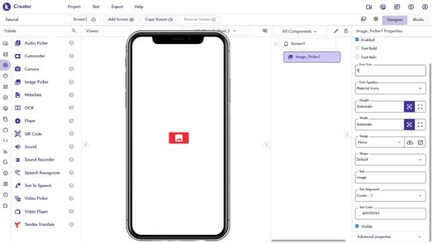
Task: Select the Sound component
Action: click(x=30, y=146)
